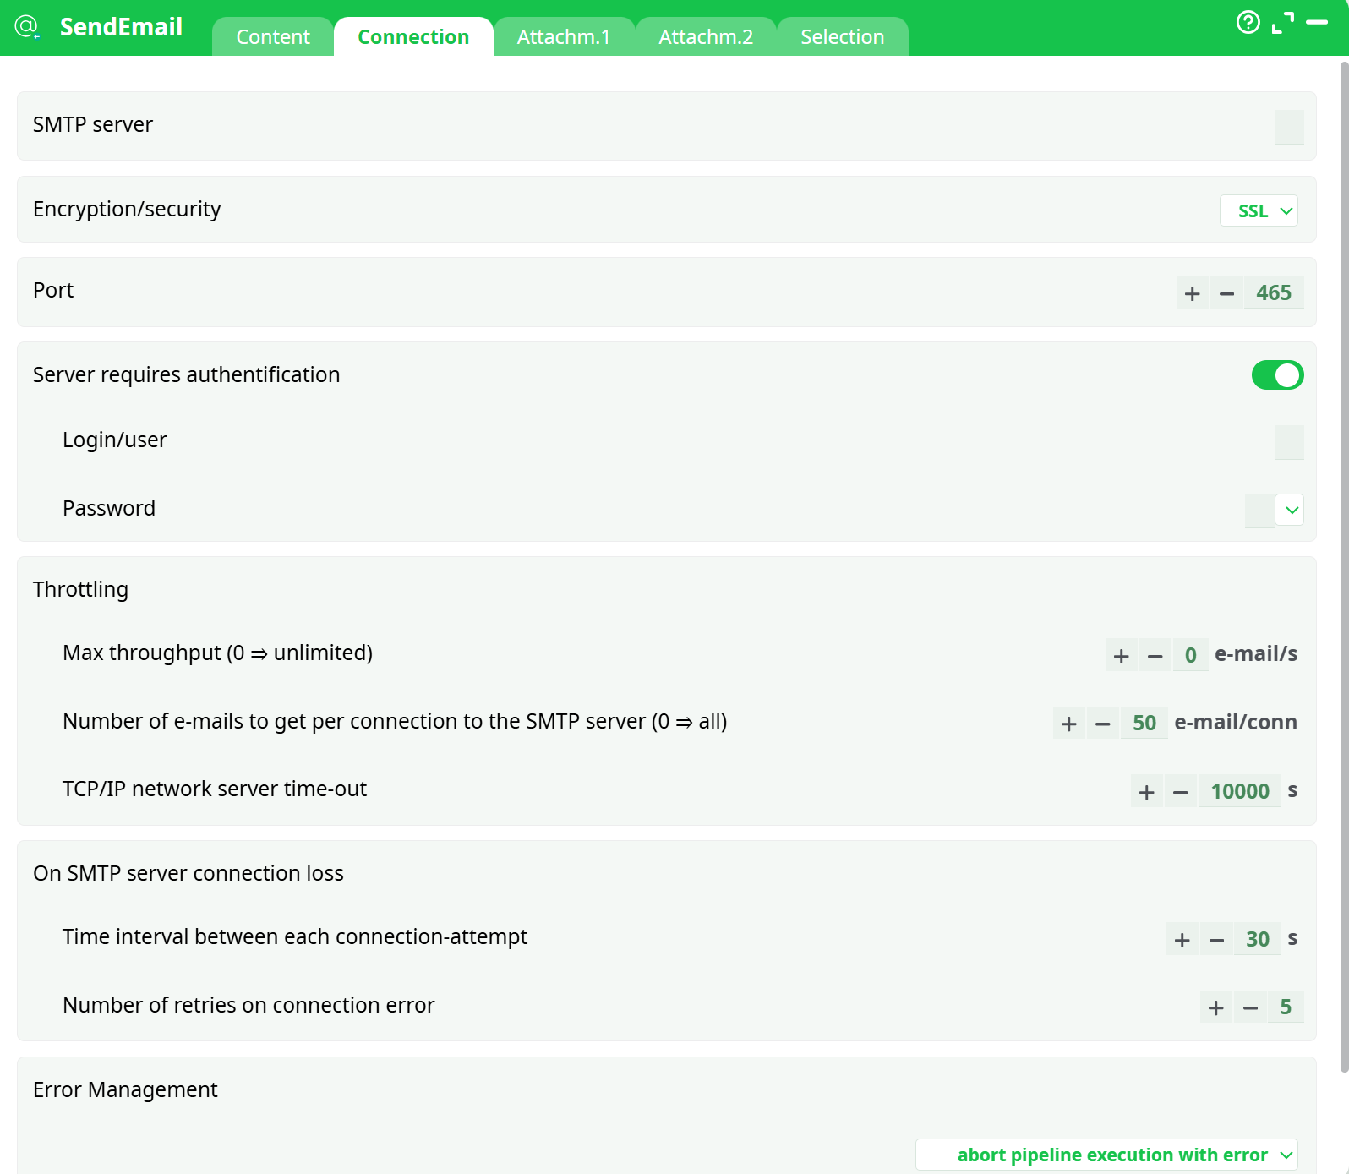The height and width of the screenshot is (1174, 1349).
Task: Switch to the Content tab
Action: click(273, 37)
